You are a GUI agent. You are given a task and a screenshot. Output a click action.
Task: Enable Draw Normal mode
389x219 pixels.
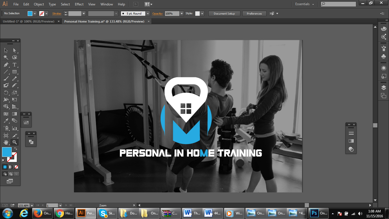[5, 174]
